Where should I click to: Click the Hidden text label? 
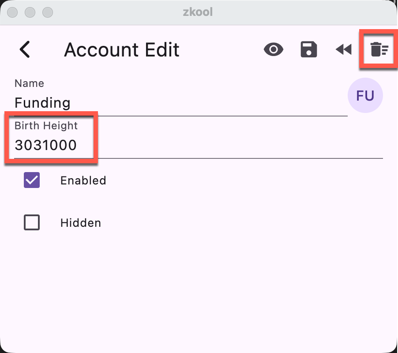[81, 223]
